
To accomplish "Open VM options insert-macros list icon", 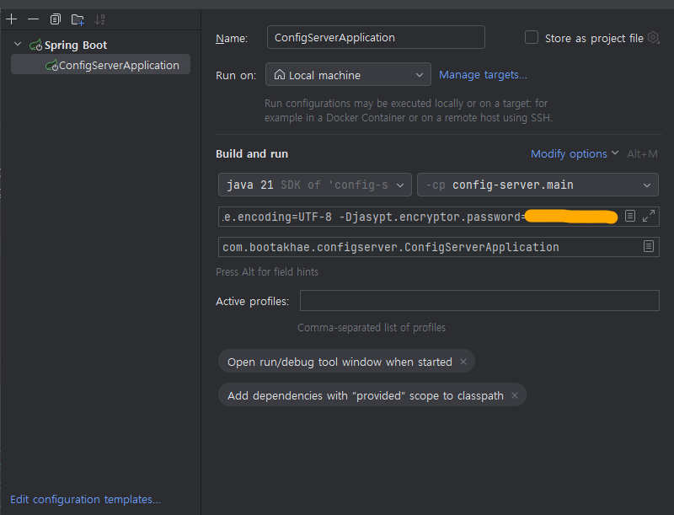I will pos(630,217).
